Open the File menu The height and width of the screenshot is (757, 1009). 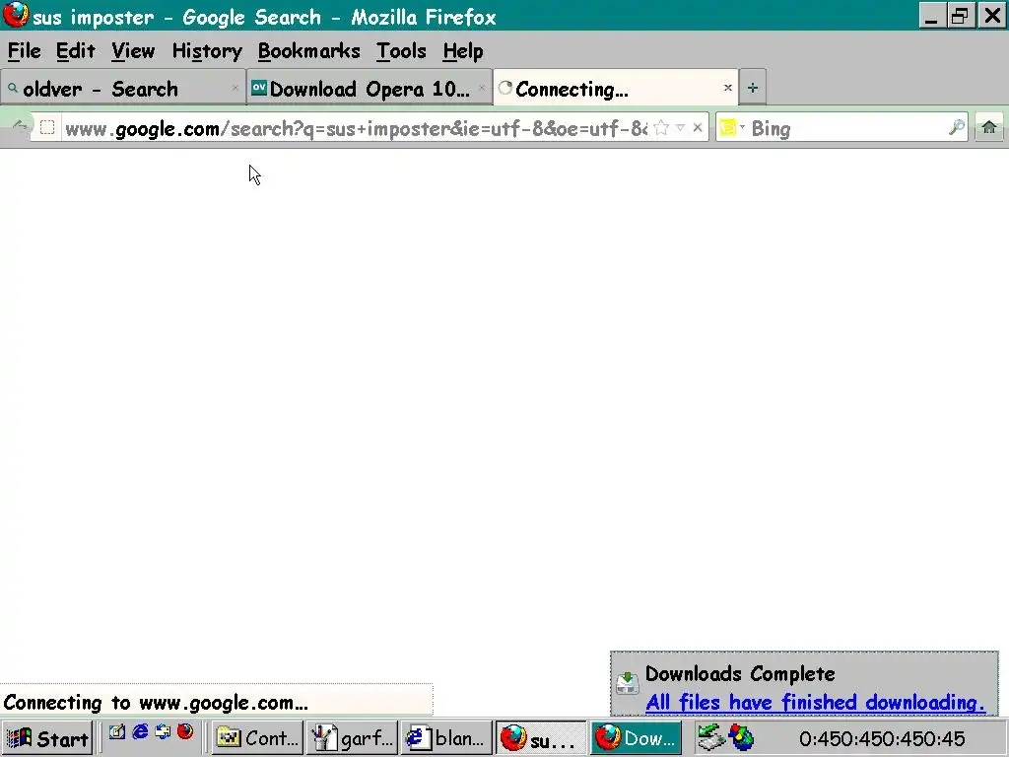pos(25,51)
